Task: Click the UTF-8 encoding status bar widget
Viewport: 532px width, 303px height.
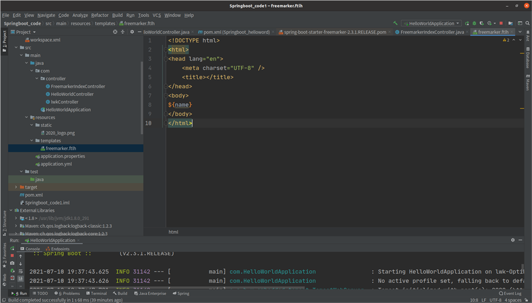Action: click(x=495, y=300)
